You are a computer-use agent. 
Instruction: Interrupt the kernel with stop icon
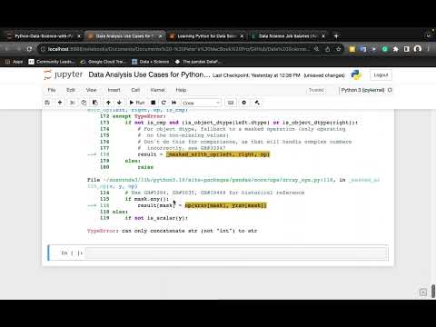[154, 103]
